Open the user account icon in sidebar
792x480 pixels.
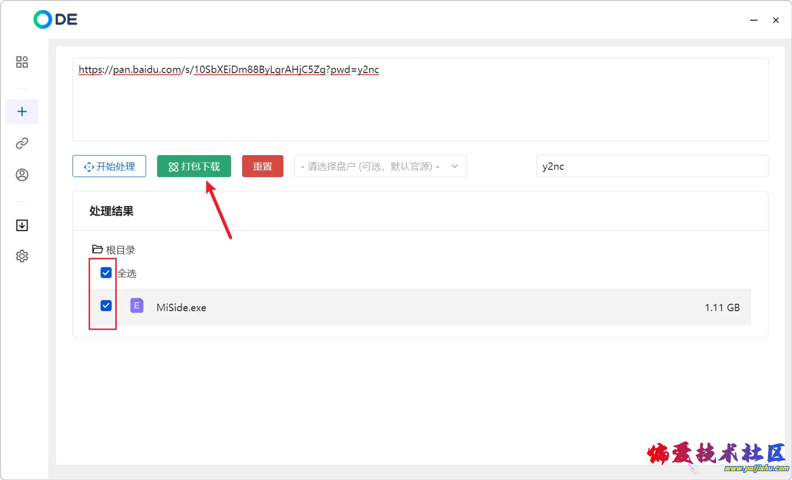[22, 175]
